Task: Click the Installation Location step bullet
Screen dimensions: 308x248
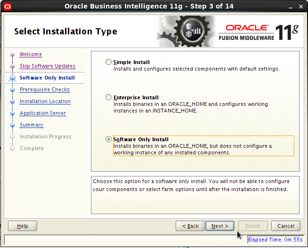Action: click(13, 102)
